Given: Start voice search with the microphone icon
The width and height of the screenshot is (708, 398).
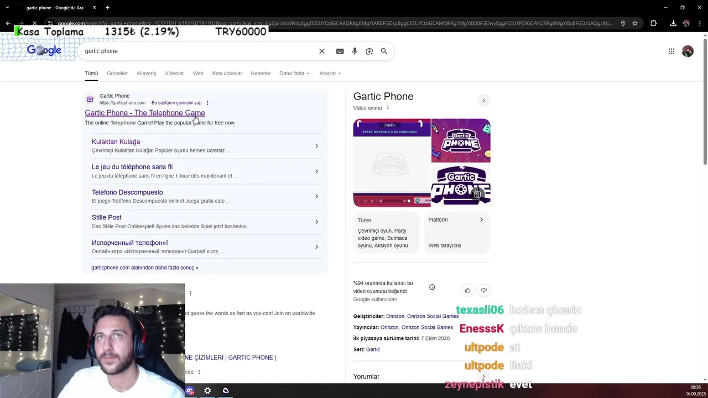Looking at the screenshot, I should (x=355, y=51).
